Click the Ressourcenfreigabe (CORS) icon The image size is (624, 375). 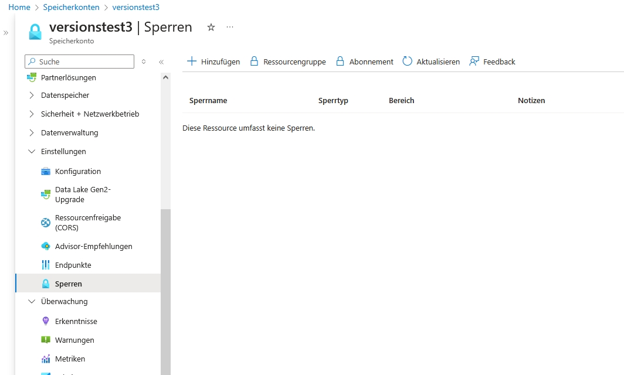pyautogui.click(x=46, y=223)
